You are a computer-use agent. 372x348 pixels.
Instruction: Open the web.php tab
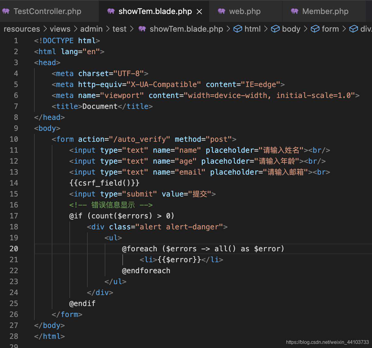click(245, 11)
